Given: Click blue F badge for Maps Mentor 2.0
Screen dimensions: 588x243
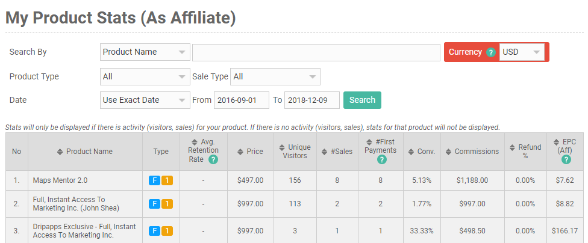Looking at the screenshot, I should tap(154, 180).
